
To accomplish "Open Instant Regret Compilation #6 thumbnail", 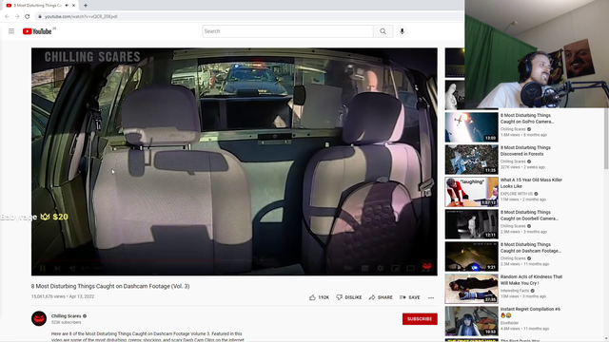I will (472, 321).
